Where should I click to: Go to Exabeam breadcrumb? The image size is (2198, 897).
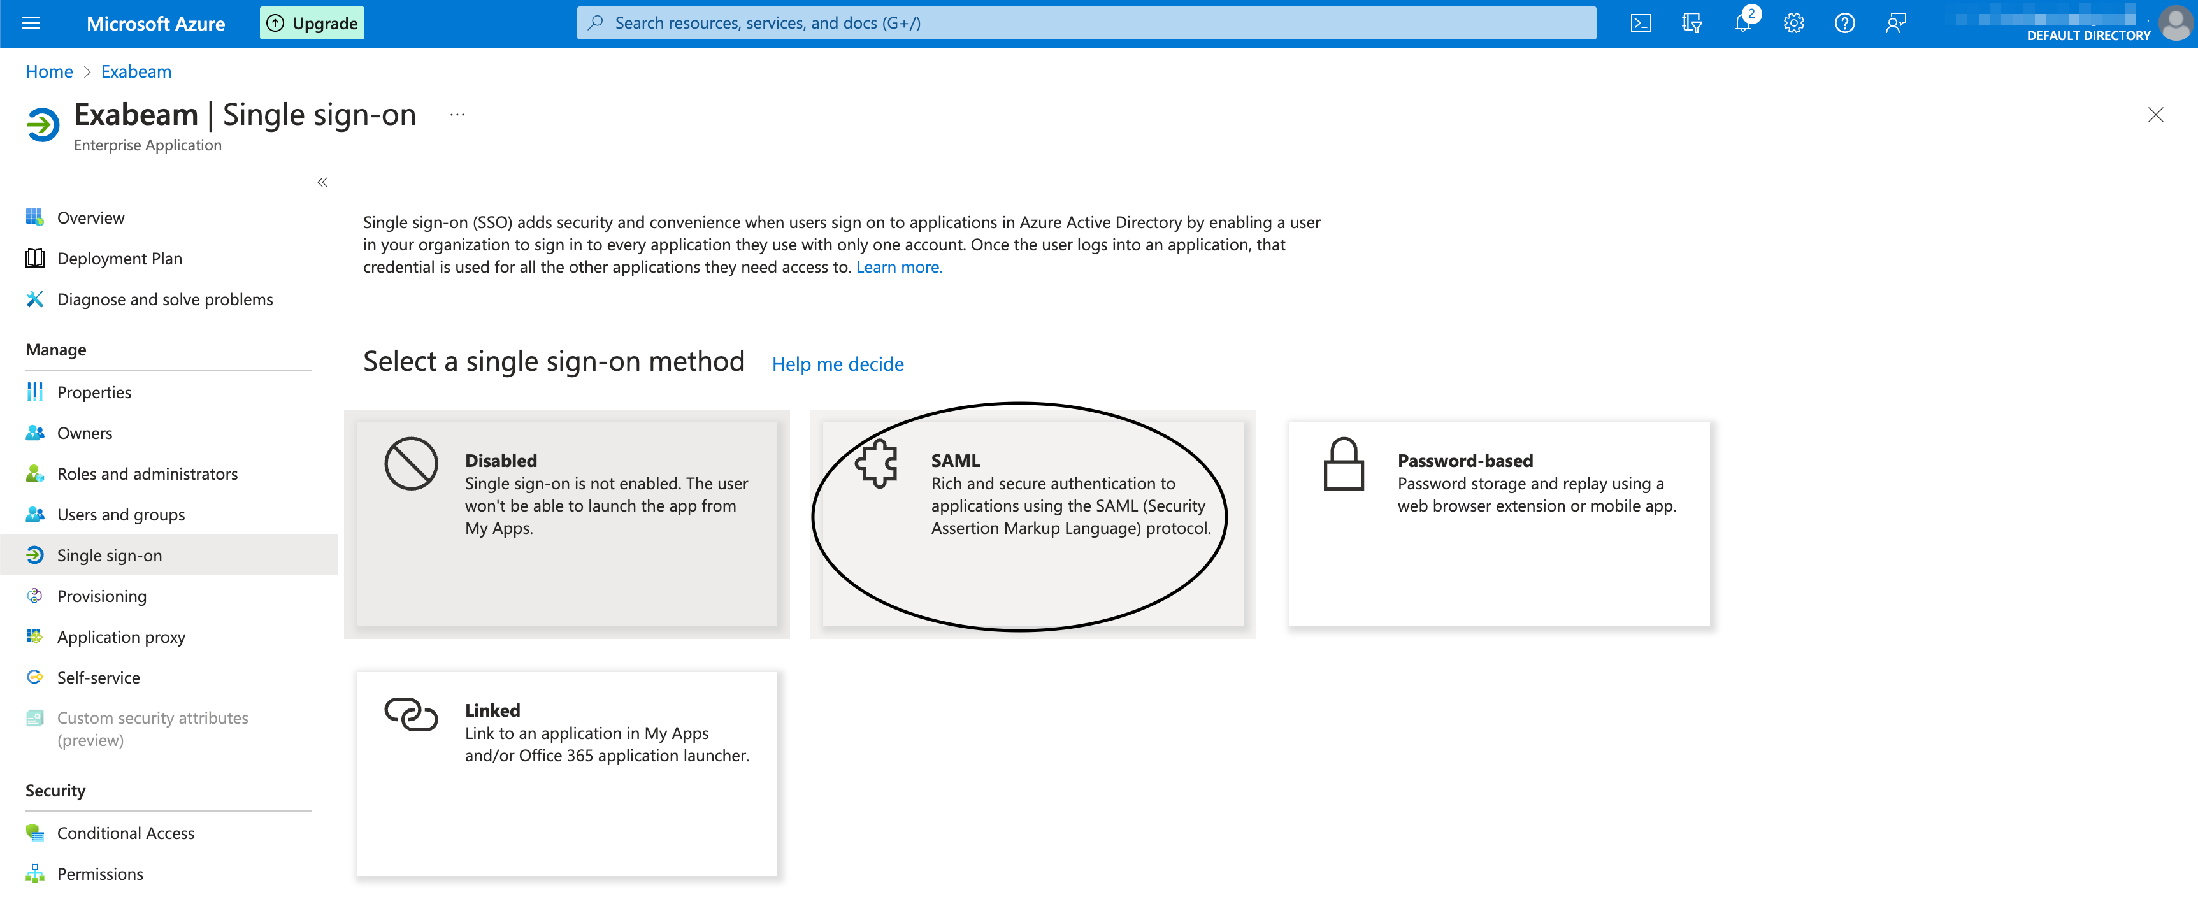[x=136, y=72]
